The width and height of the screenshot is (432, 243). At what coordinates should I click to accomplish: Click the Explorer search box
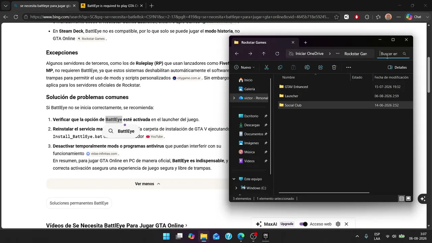coord(393,54)
